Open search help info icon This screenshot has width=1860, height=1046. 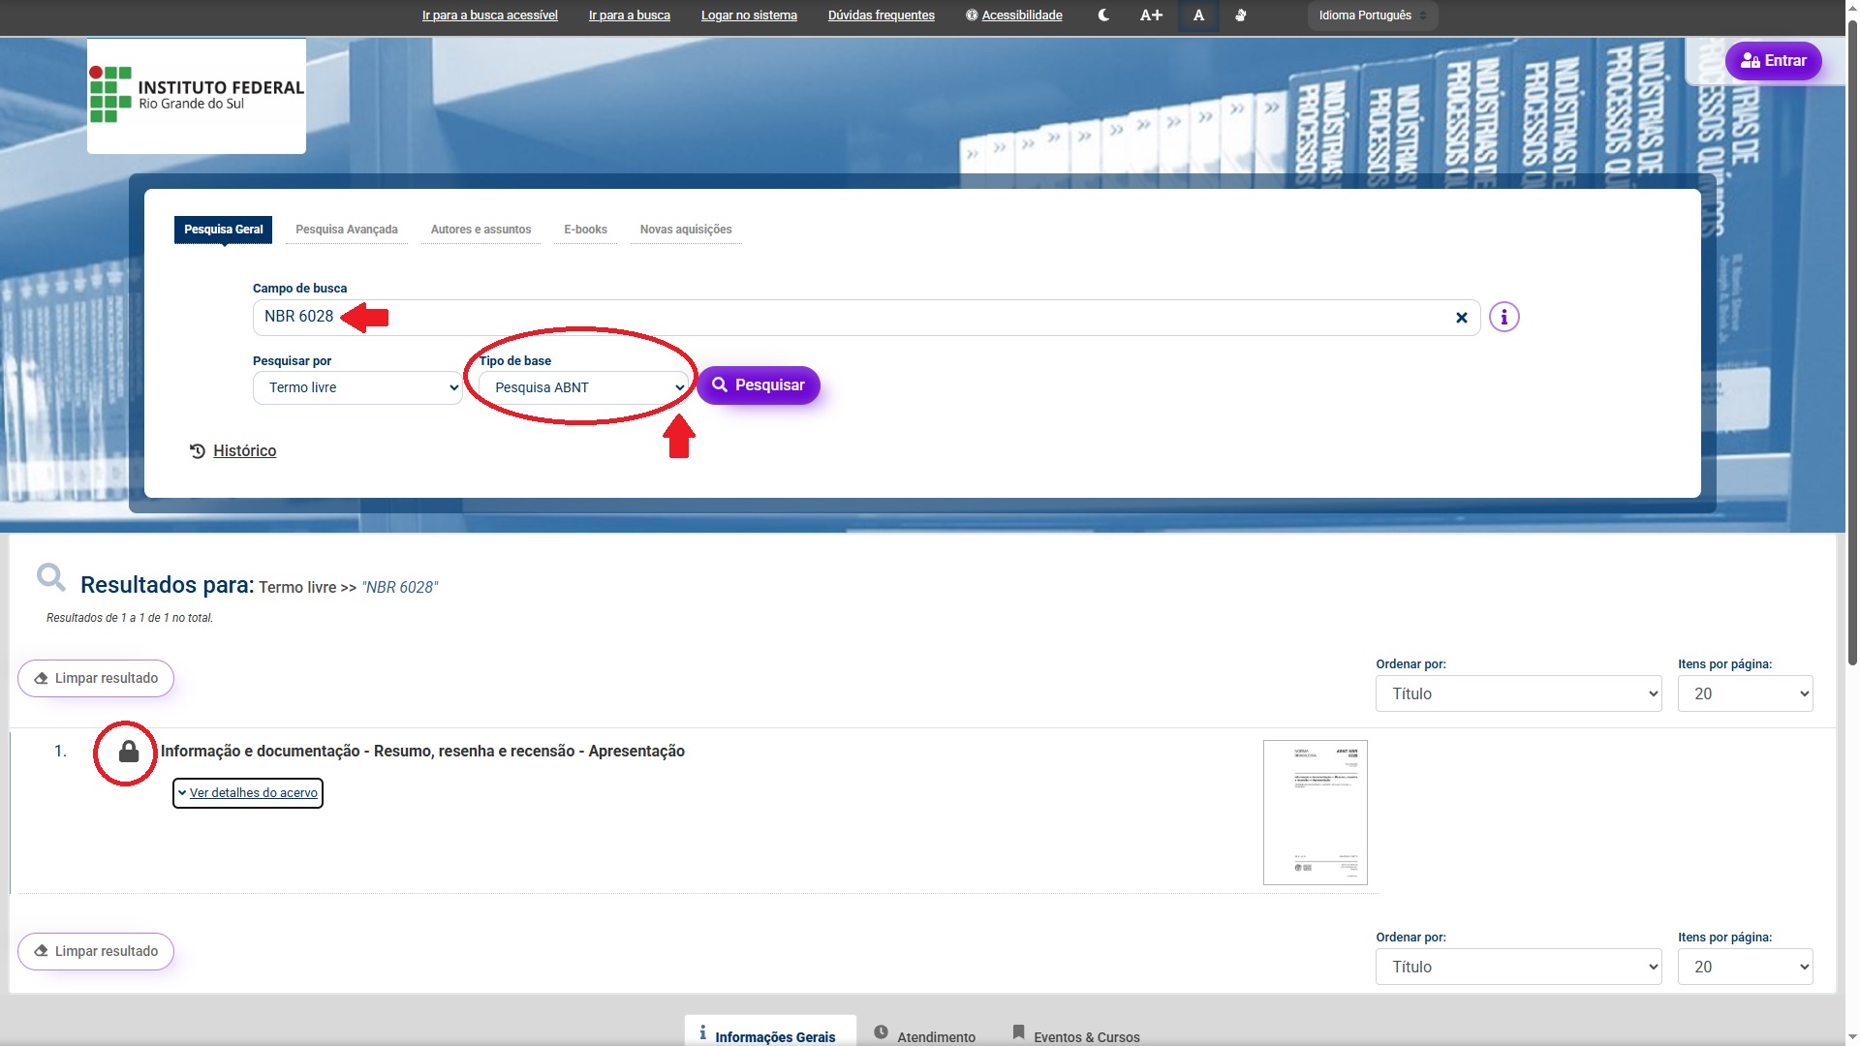(x=1503, y=318)
